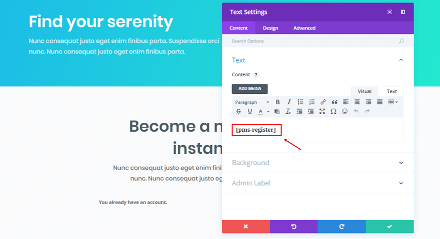Apply italic formatting to the text

tap(289, 102)
